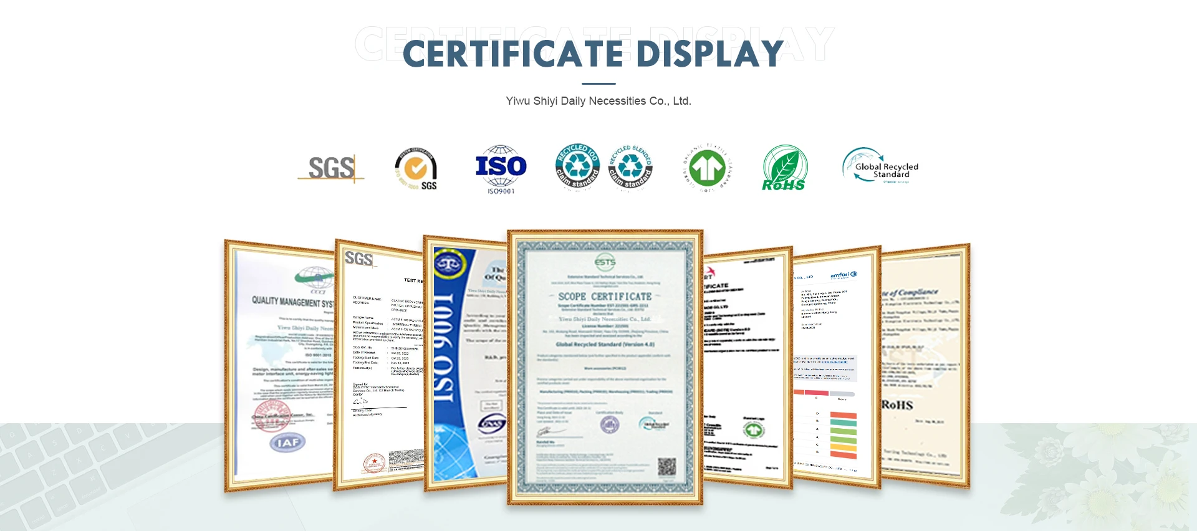Open the certificate with green GOTS seal

(x=748, y=368)
